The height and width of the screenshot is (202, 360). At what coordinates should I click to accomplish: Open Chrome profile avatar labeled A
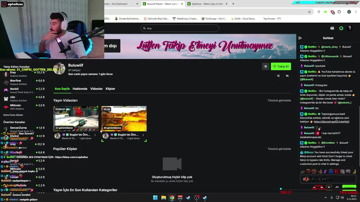coord(349,12)
